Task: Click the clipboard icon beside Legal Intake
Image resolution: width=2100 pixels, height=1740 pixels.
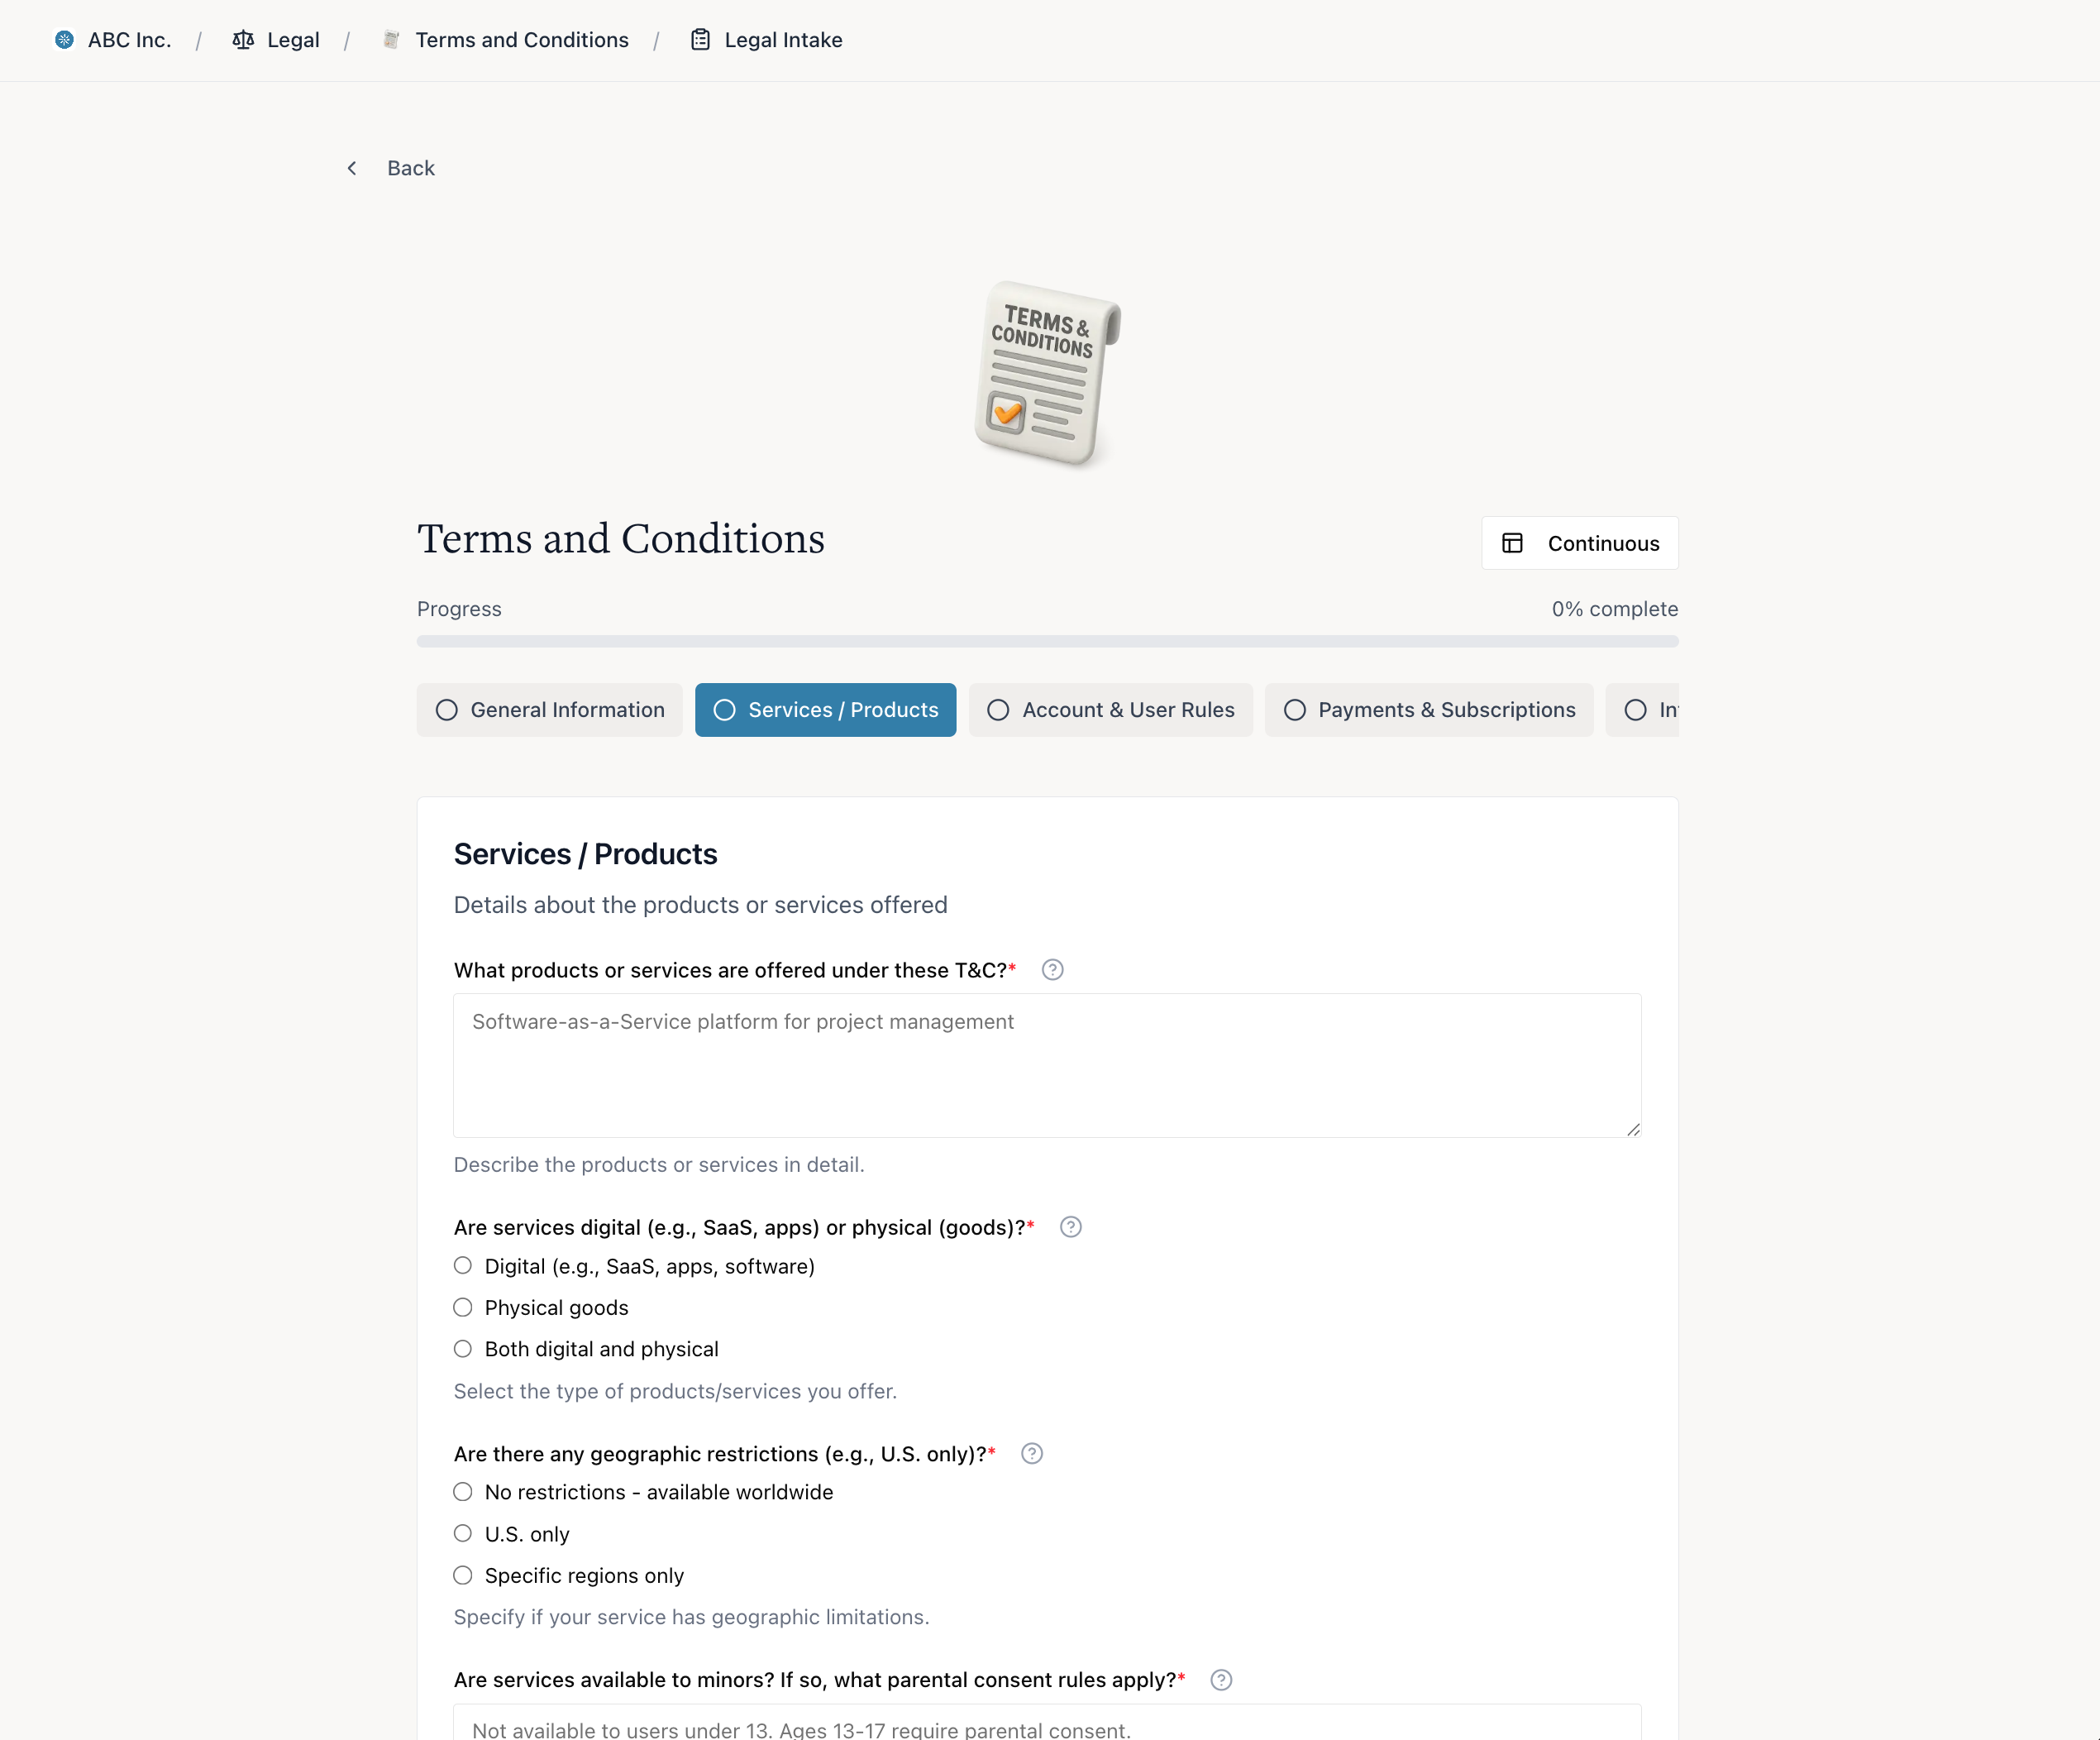Action: click(700, 40)
